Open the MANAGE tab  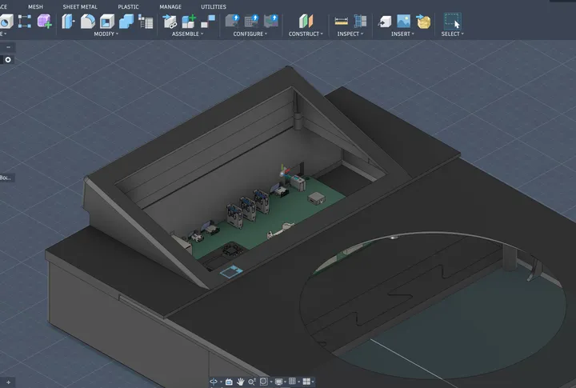coord(170,7)
